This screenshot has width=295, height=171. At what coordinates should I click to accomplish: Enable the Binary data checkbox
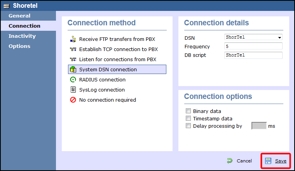188,111
